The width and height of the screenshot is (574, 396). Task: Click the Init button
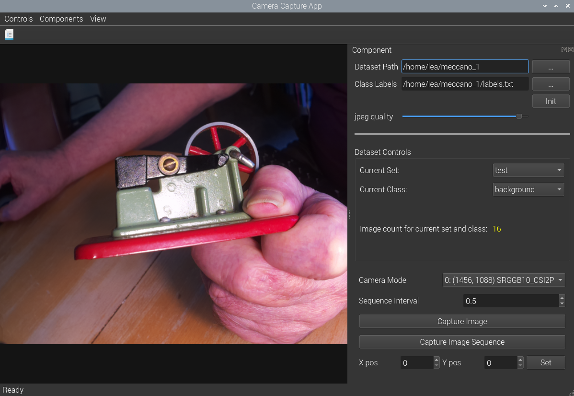[551, 101]
